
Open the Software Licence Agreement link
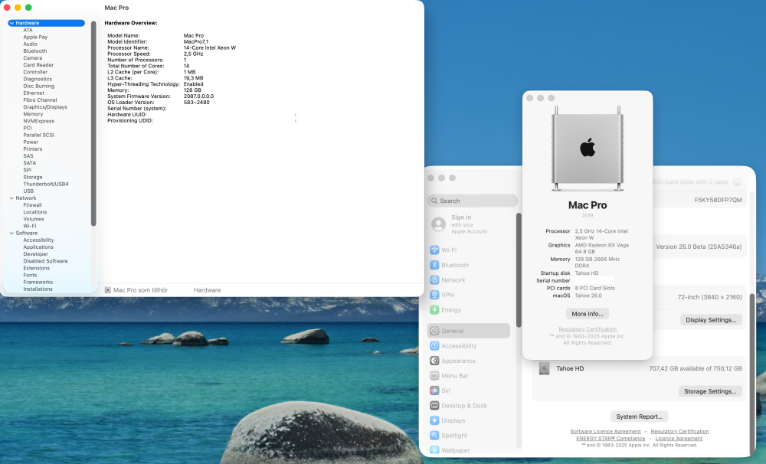605,431
